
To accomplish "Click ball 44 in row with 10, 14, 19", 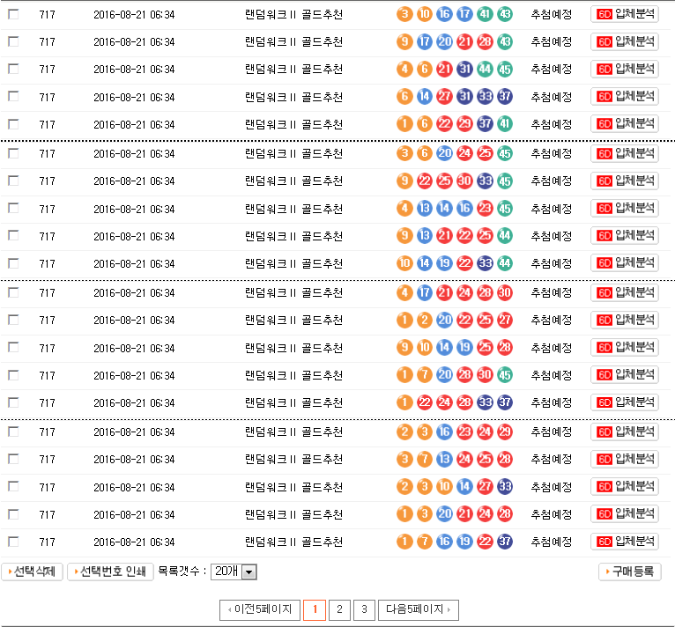I will (x=505, y=263).
